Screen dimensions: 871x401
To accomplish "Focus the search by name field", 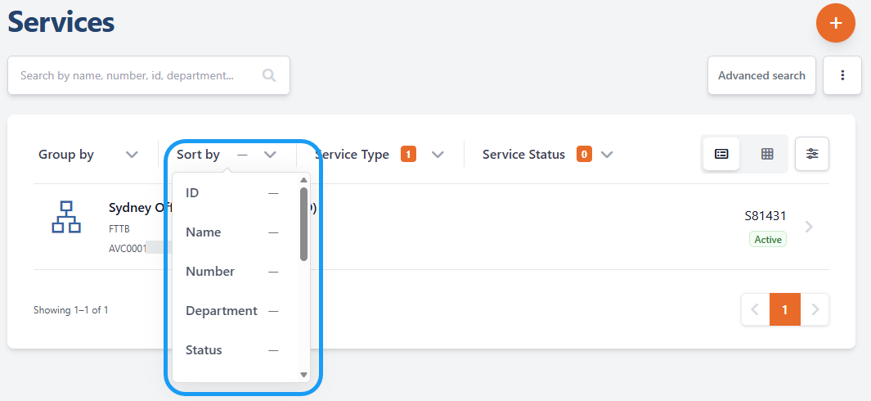I will click(x=149, y=75).
